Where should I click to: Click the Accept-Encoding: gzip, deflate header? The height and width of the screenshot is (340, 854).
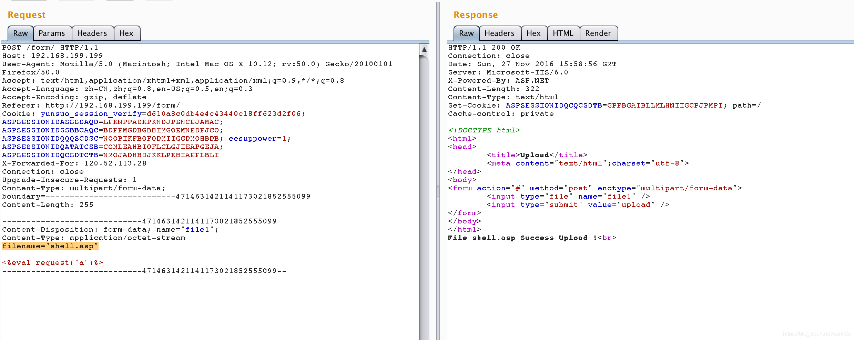click(x=74, y=97)
